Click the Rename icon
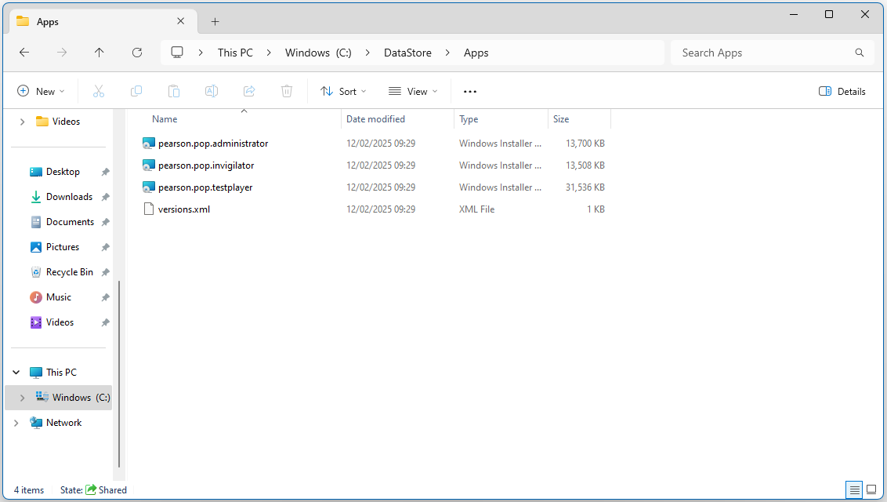Viewport: 887px width, 502px height. click(x=212, y=91)
